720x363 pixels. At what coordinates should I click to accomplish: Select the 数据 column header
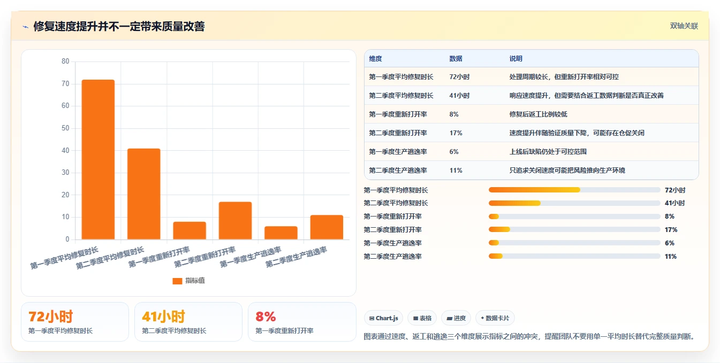point(456,59)
